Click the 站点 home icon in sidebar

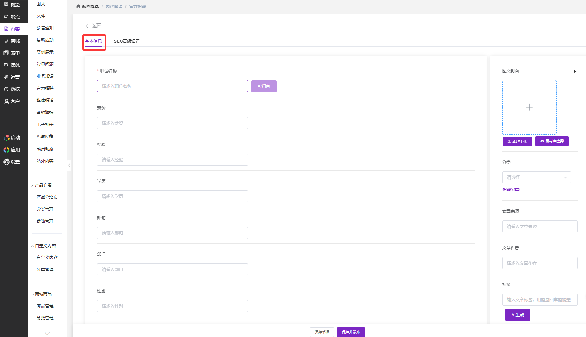pos(6,17)
